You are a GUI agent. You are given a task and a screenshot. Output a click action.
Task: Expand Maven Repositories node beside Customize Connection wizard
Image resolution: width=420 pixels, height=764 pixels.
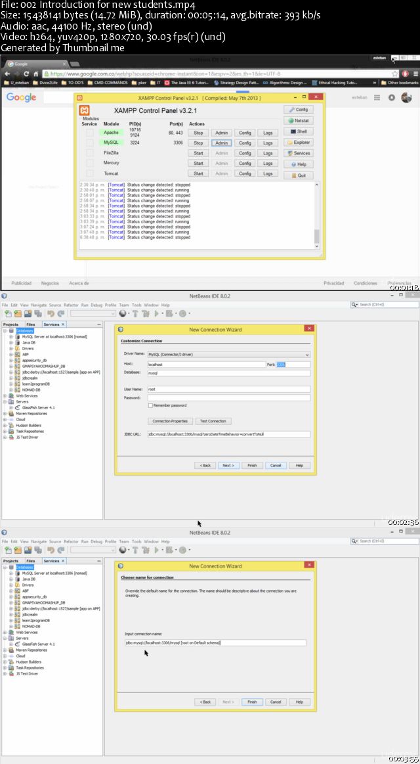pos(5,413)
